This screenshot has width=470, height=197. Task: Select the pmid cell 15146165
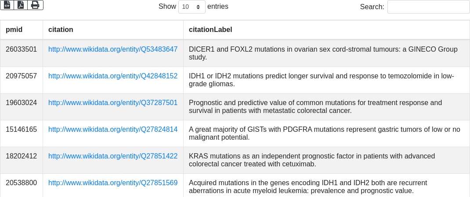(21, 130)
